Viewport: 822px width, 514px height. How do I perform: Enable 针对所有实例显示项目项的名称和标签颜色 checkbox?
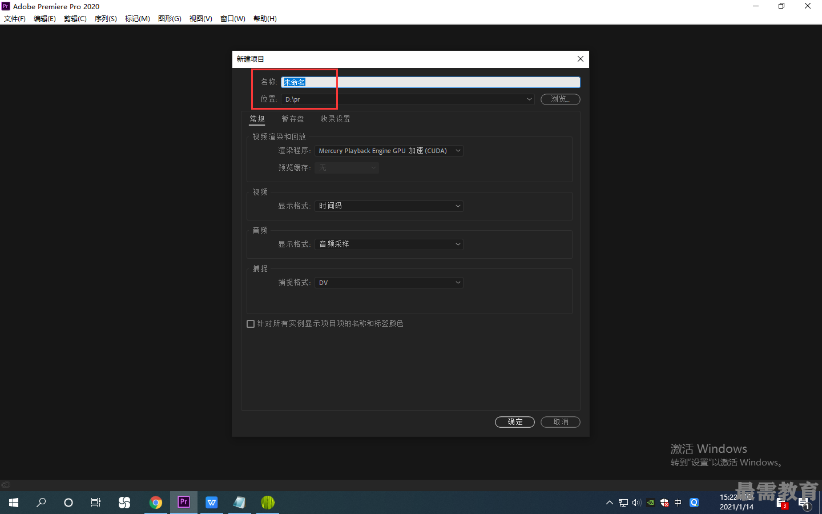(251, 324)
